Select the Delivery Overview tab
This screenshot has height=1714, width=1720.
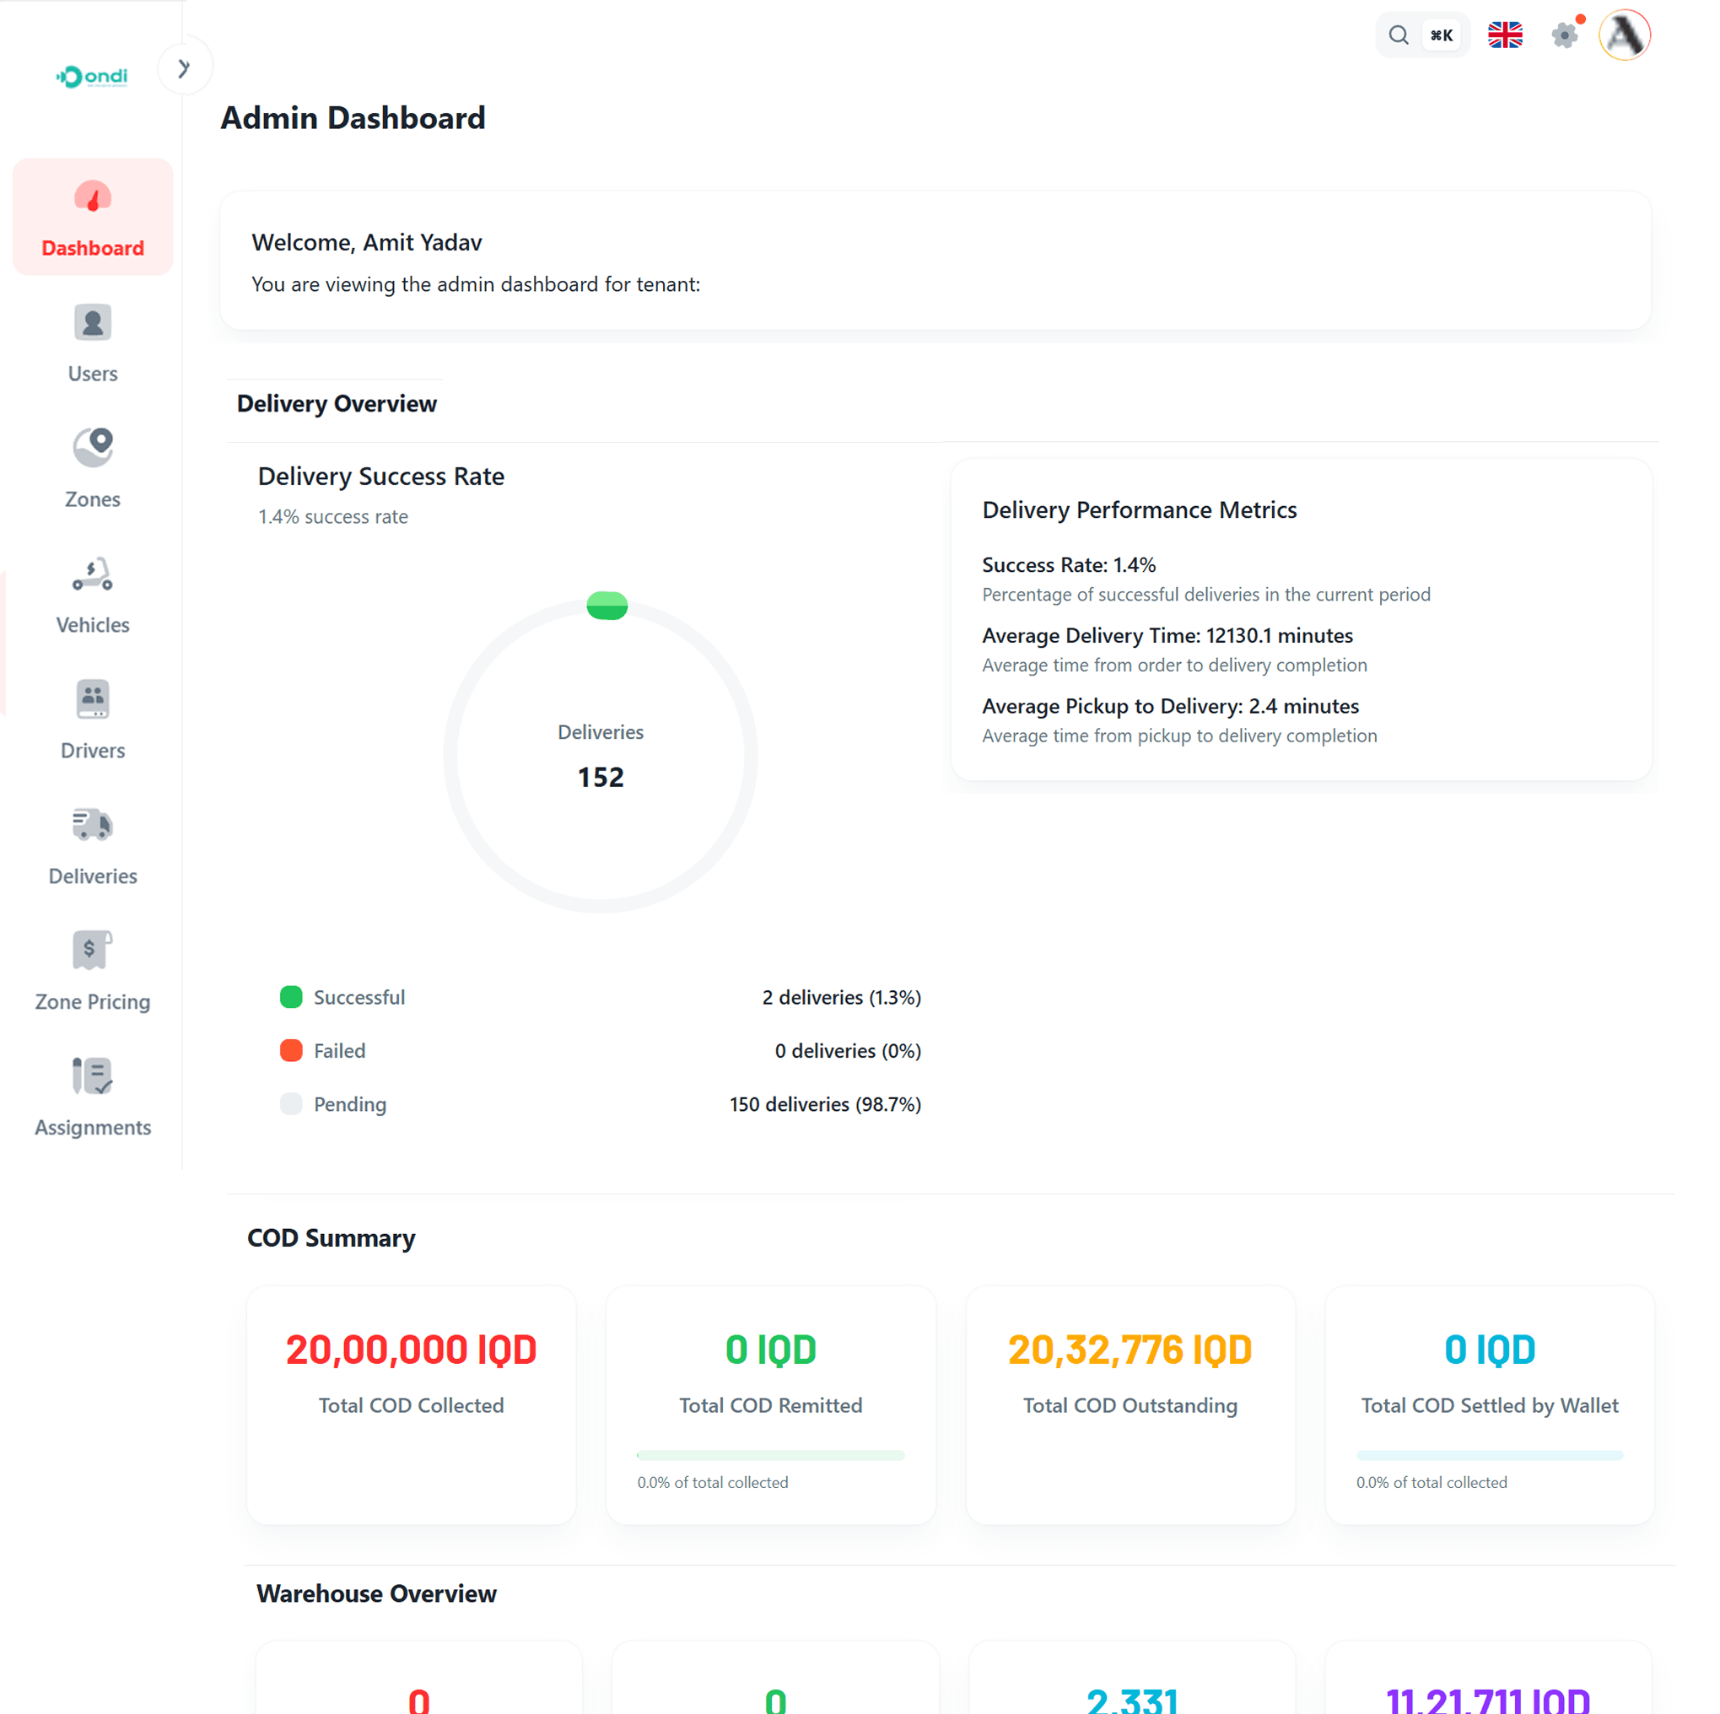point(337,403)
